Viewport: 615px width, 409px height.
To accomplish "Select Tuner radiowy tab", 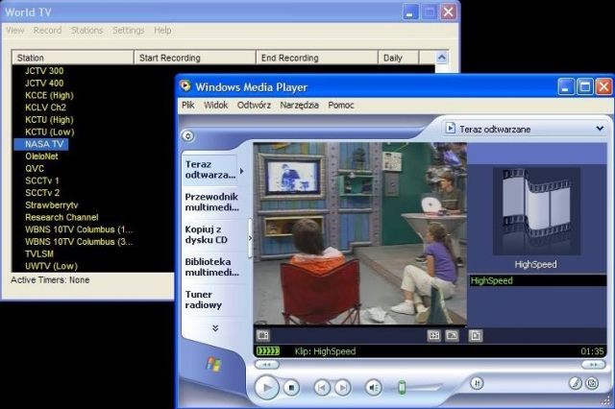I will coord(211,300).
